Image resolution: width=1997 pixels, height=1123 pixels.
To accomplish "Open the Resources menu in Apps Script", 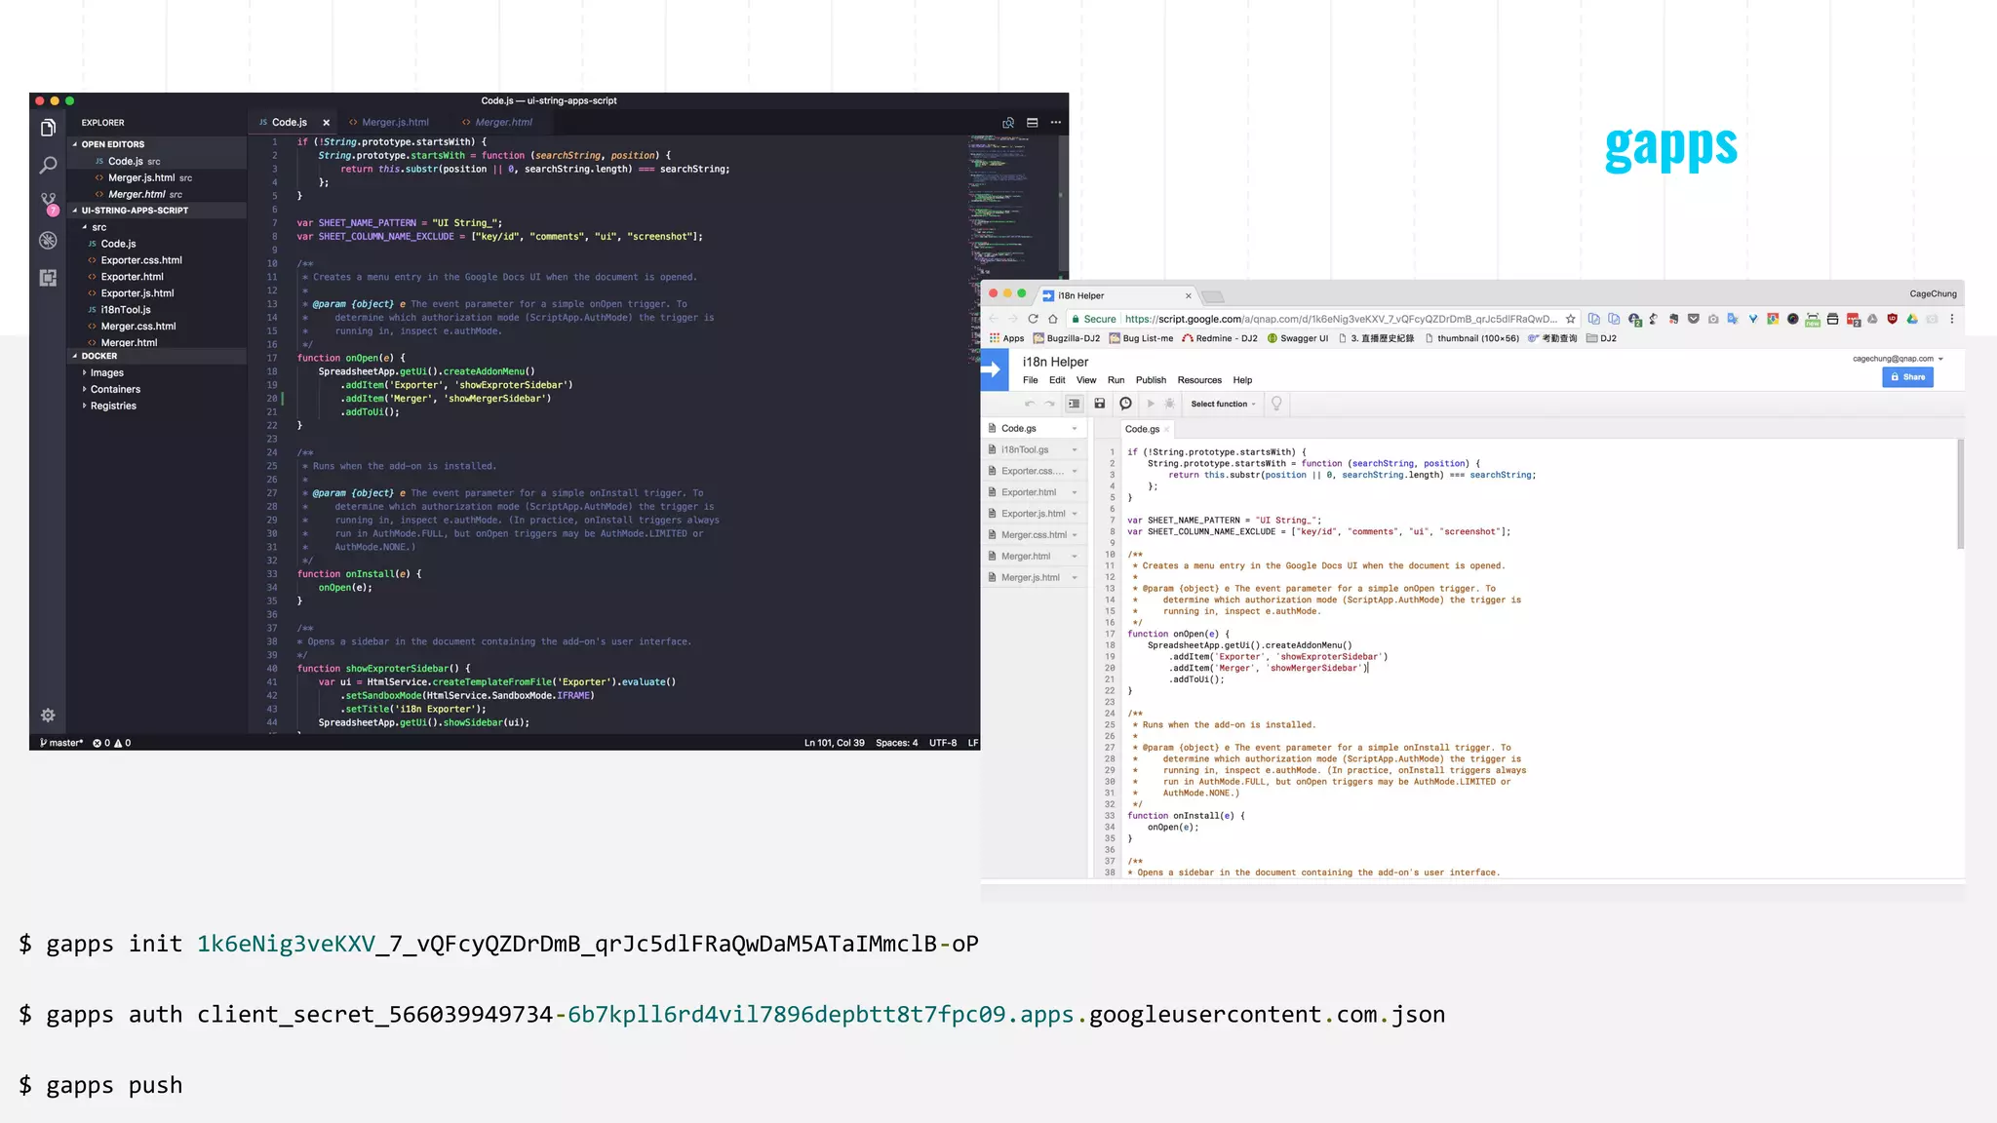I will 1199,380.
